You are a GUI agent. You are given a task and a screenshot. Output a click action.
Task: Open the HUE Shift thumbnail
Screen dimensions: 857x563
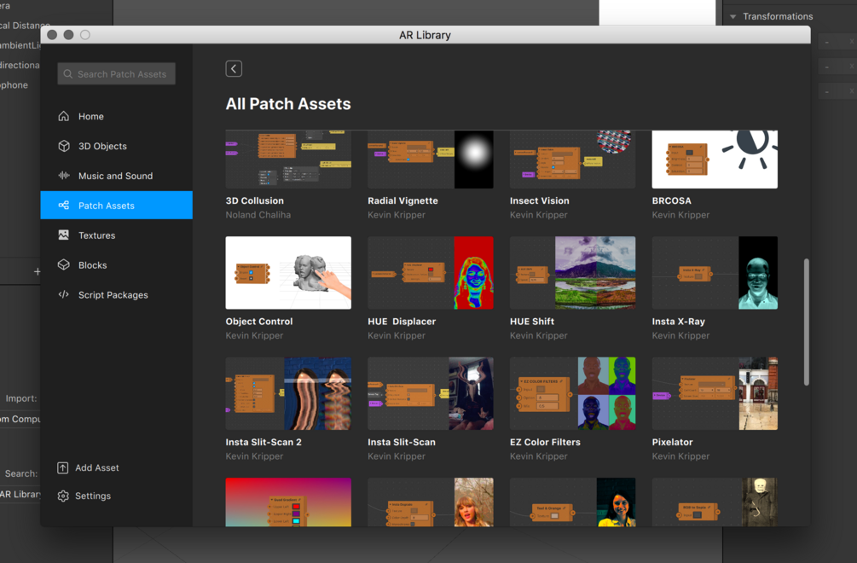pos(573,273)
